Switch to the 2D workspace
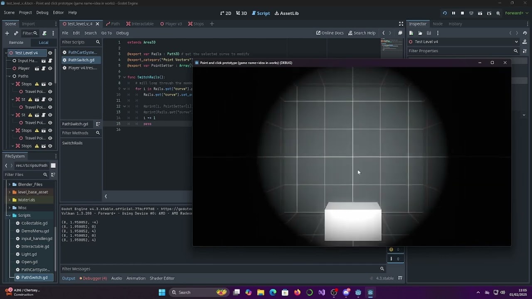Image resolution: width=532 pixels, height=299 pixels. [x=226, y=13]
